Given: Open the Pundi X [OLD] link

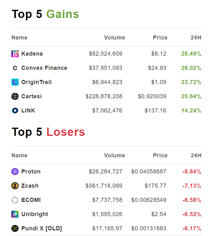Looking at the screenshot, I should click(42, 228).
